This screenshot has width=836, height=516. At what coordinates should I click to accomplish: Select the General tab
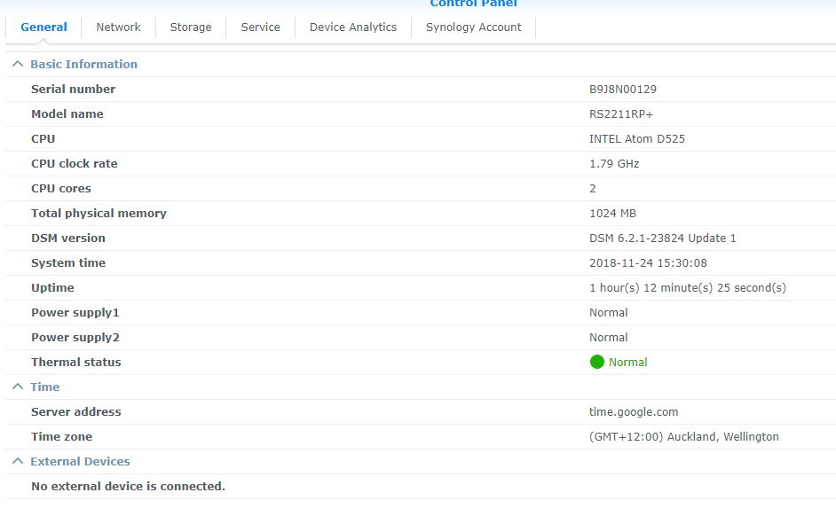pos(43,27)
